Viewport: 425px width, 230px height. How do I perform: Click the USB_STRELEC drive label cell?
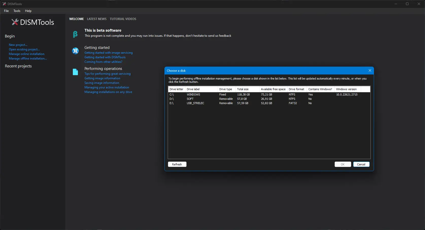point(195,103)
